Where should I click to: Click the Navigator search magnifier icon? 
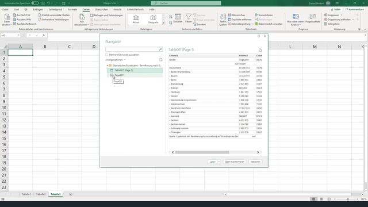[160, 49]
